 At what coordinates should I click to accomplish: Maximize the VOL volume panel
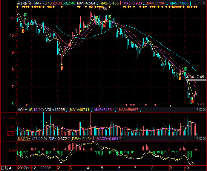click(201, 110)
